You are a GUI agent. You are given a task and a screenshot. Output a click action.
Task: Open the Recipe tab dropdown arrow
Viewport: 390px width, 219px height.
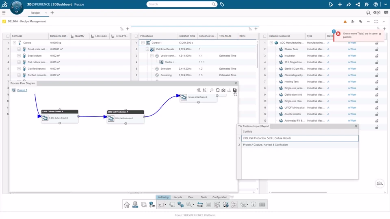[x=46, y=13]
